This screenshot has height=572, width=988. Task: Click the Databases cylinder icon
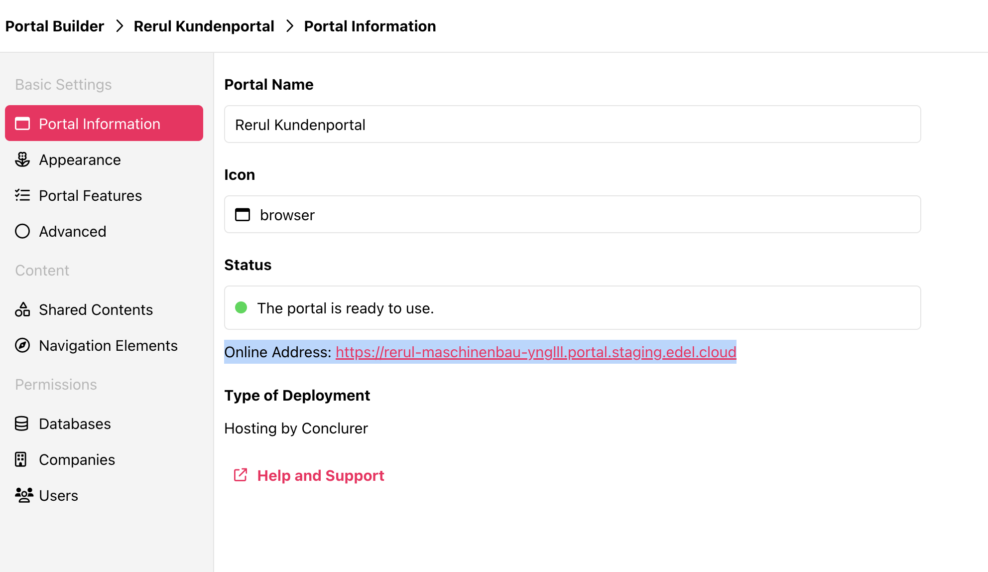21,424
